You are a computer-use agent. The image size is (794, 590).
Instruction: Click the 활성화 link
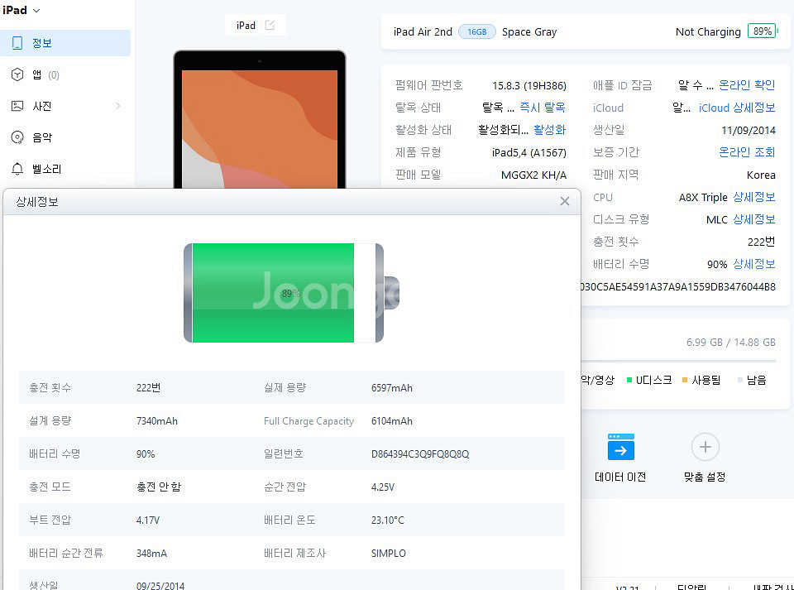coord(549,130)
